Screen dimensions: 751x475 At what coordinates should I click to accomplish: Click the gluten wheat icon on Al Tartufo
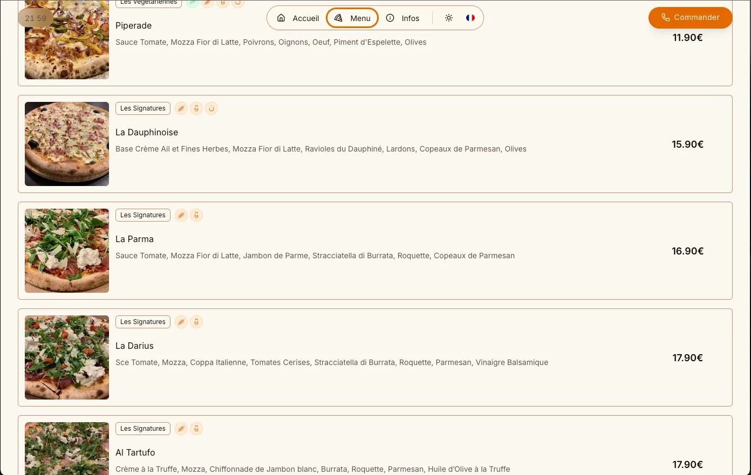point(181,429)
